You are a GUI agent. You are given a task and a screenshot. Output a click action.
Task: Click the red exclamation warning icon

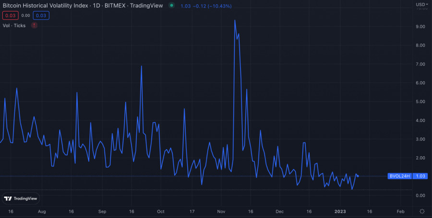pyautogui.click(x=34, y=25)
